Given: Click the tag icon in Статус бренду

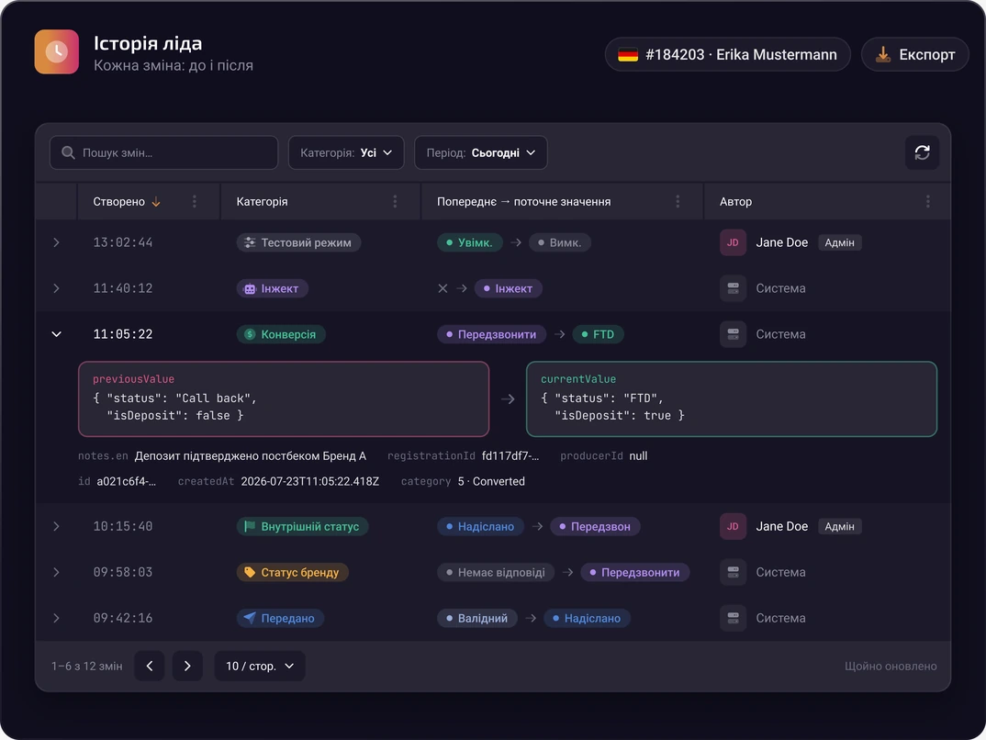Looking at the screenshot, I should pyautogui.click(x=250, y=572).
